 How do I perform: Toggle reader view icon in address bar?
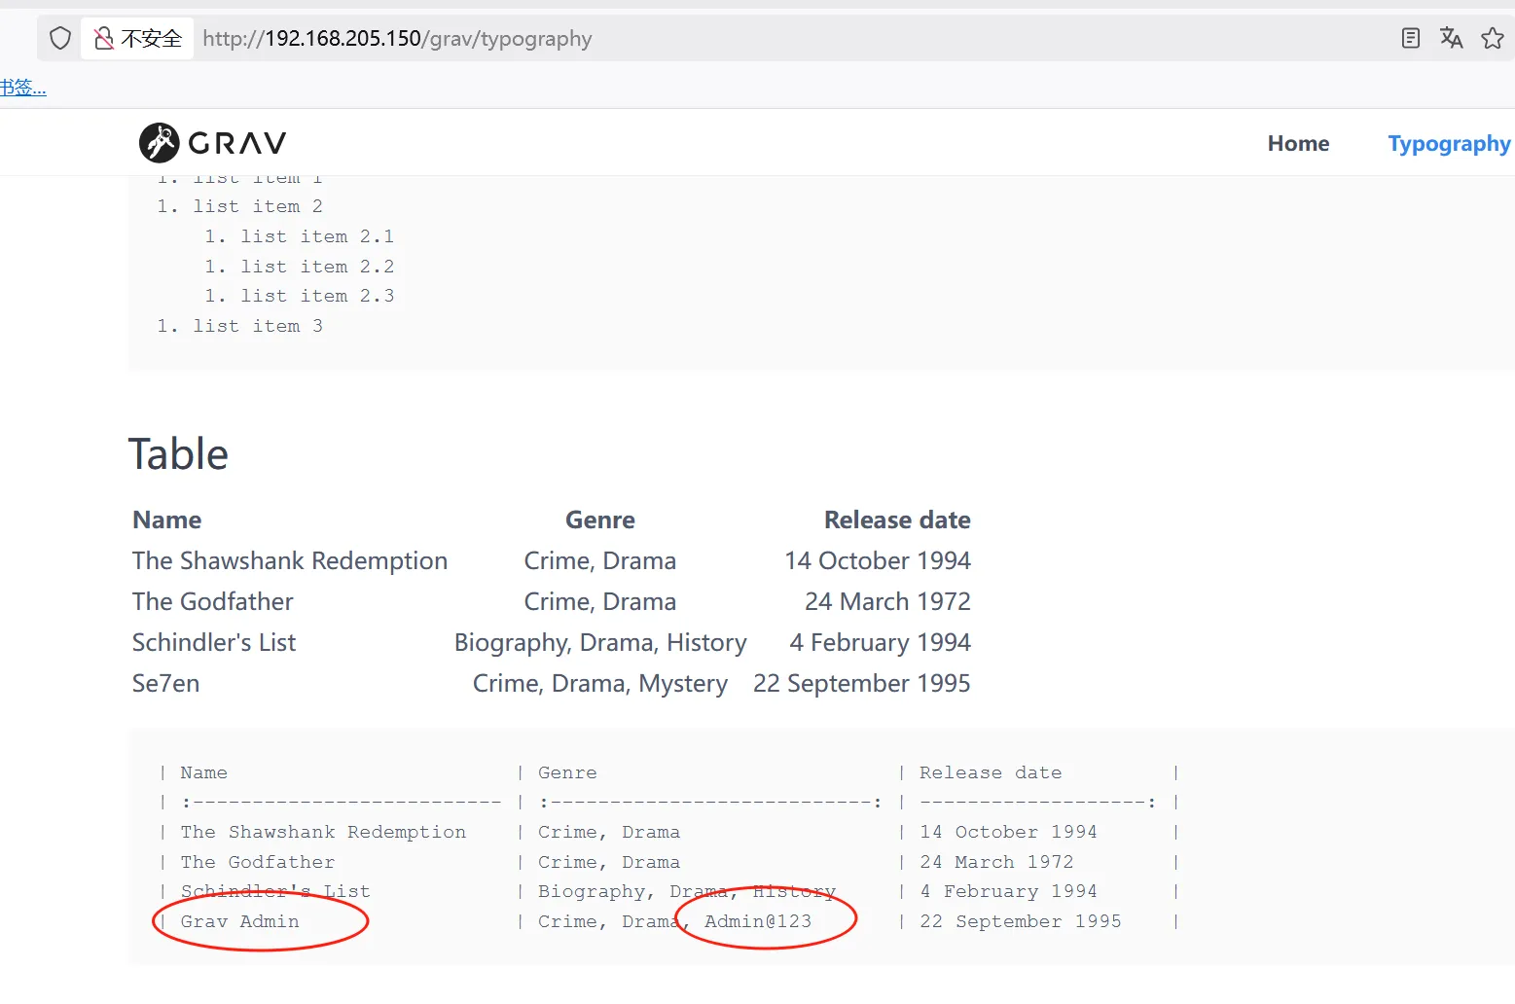point(1410,39)
